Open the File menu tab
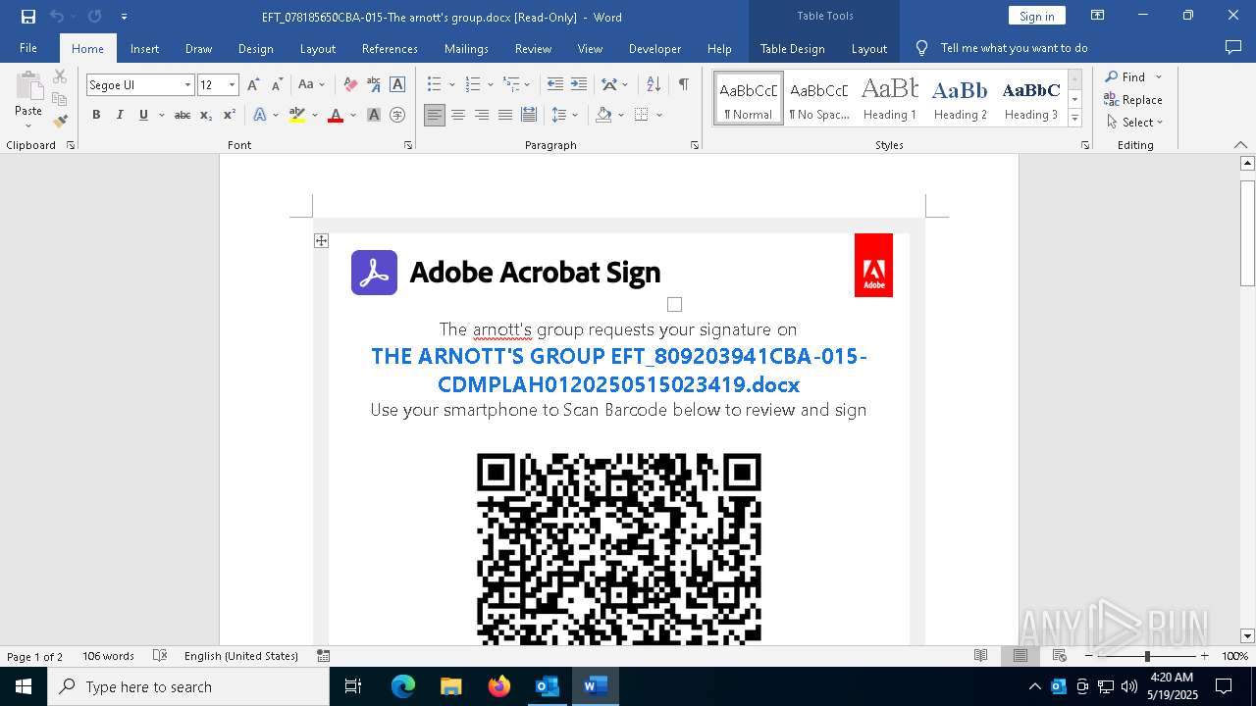The width and height of the screenshot is (1256, 706). (28, 48)
